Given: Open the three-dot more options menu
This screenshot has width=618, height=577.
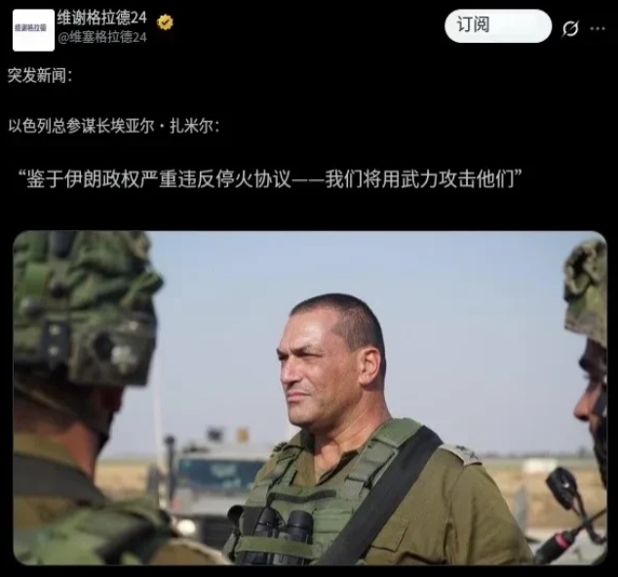Looking at the screenshot, I should coord(598,28).
